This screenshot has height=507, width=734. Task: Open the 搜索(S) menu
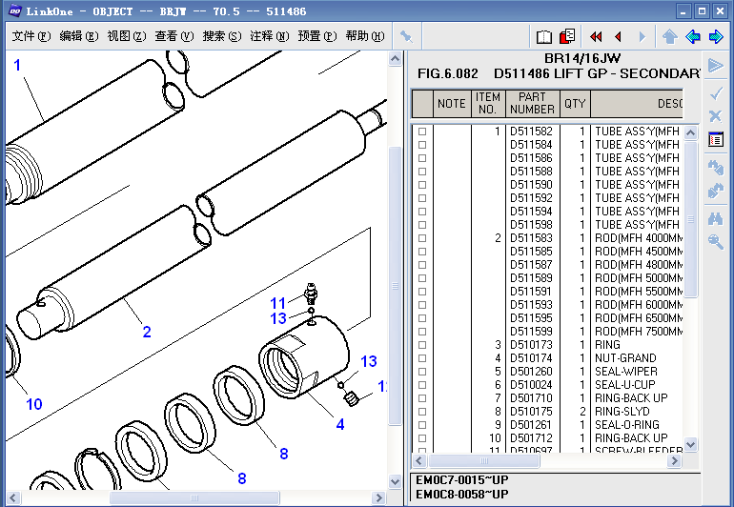[x=221, y=36]
